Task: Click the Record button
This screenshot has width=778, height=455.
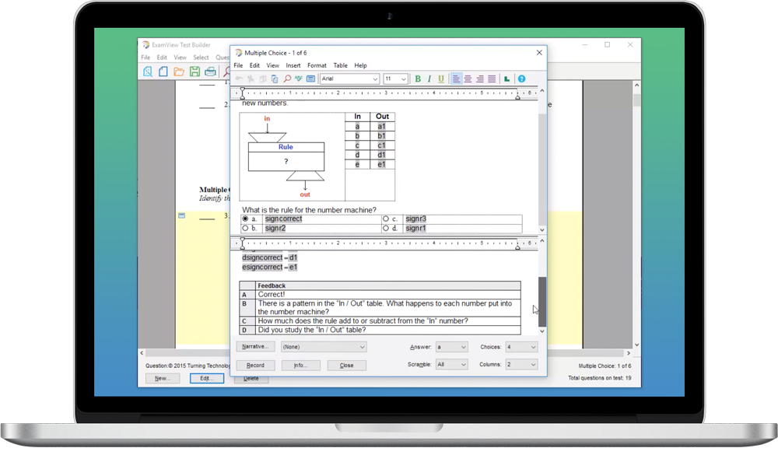Action: 255,366
